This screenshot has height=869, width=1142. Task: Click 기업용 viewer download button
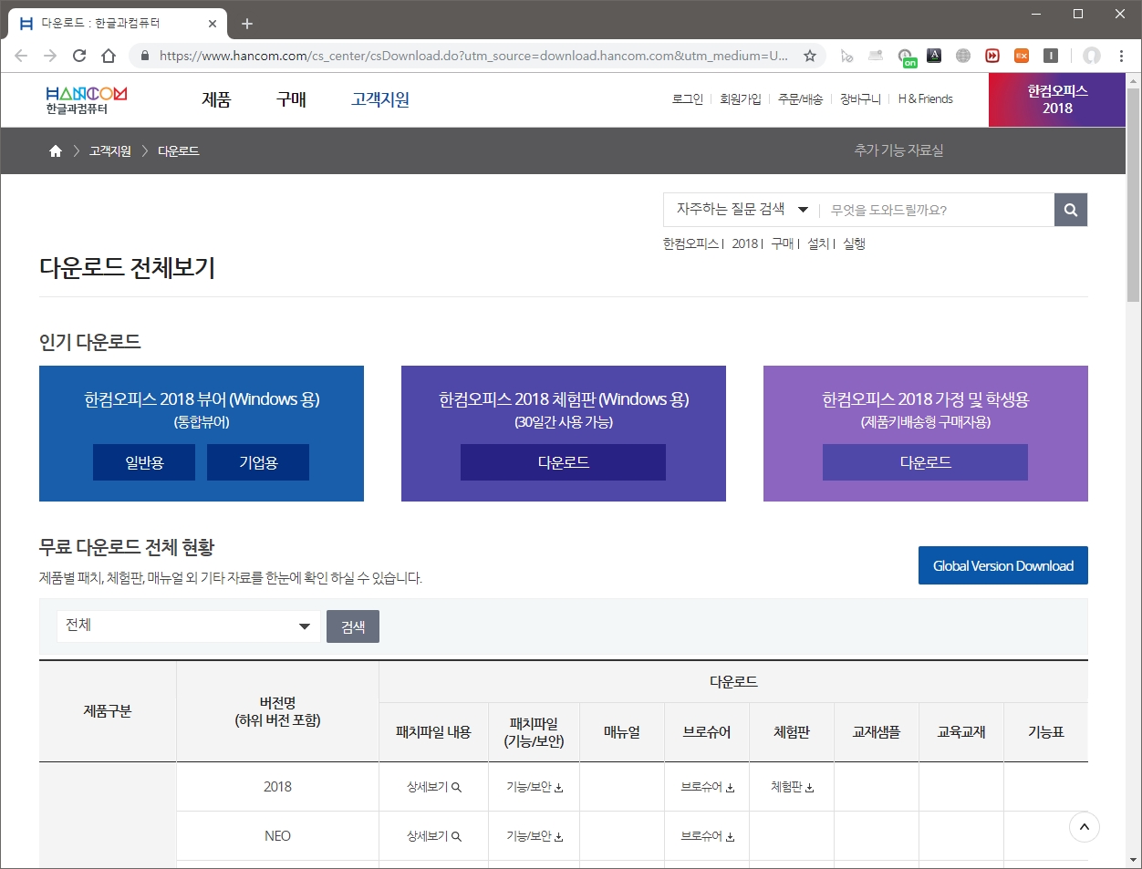[x=258, y=462]
